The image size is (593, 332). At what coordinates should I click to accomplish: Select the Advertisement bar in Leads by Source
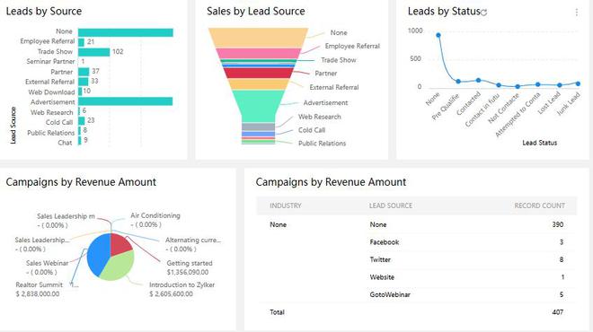point(126,101)
